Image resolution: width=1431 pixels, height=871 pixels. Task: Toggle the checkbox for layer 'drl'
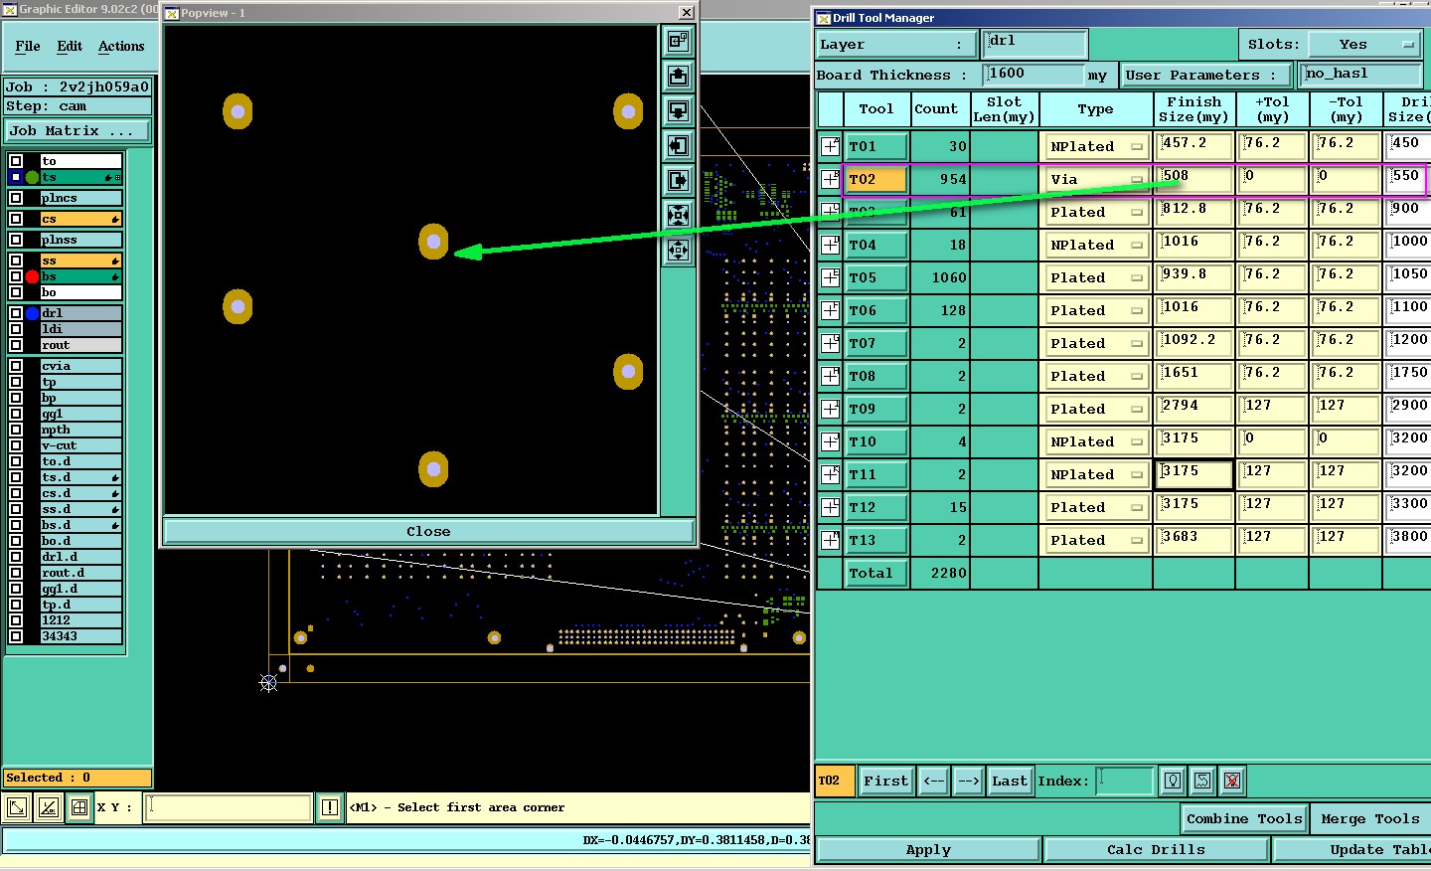pos(16,313)
